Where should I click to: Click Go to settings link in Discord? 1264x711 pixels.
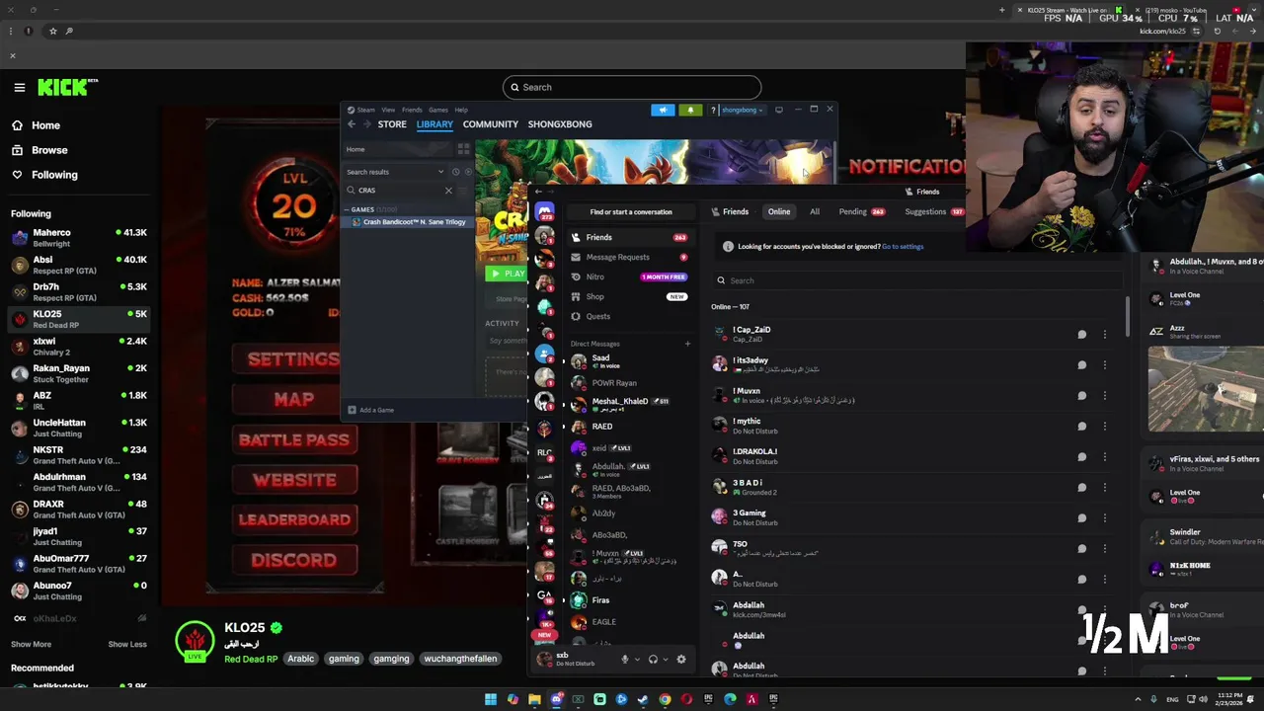(903, 247)
